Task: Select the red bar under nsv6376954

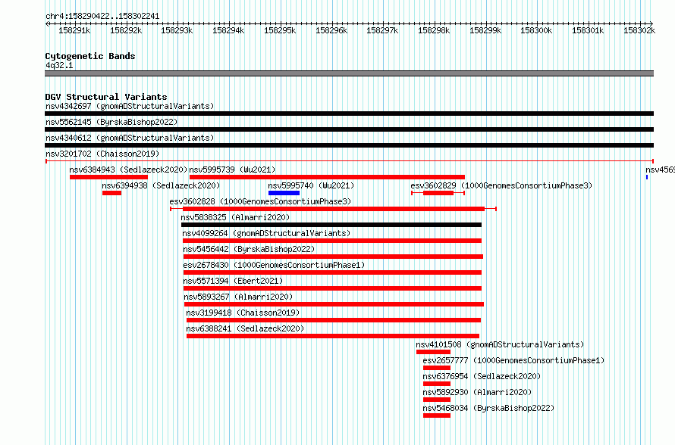Action: tap(437, 384)
